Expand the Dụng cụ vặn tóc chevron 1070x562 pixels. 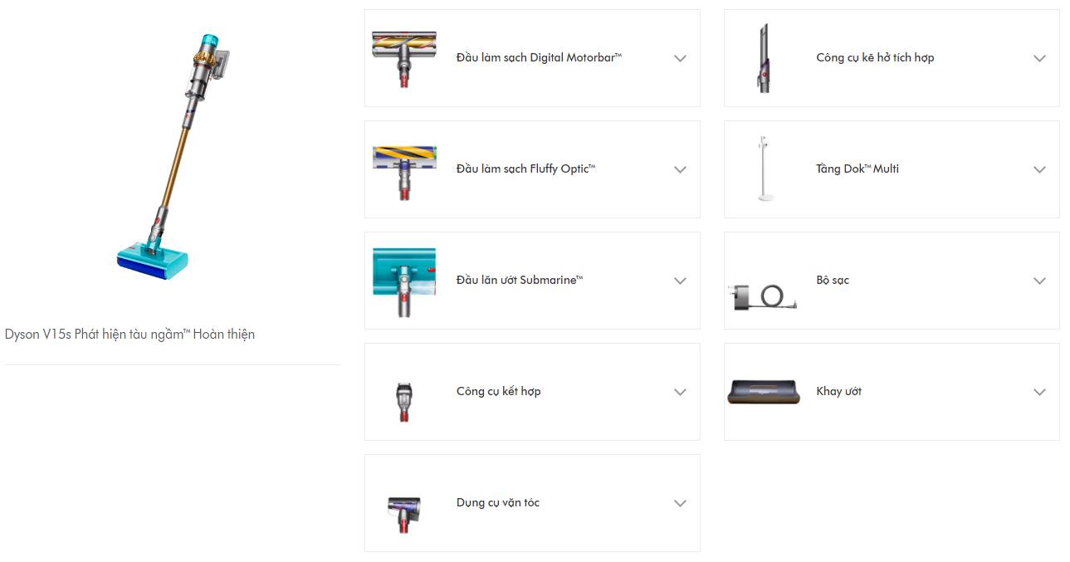[x=681, y=503]
